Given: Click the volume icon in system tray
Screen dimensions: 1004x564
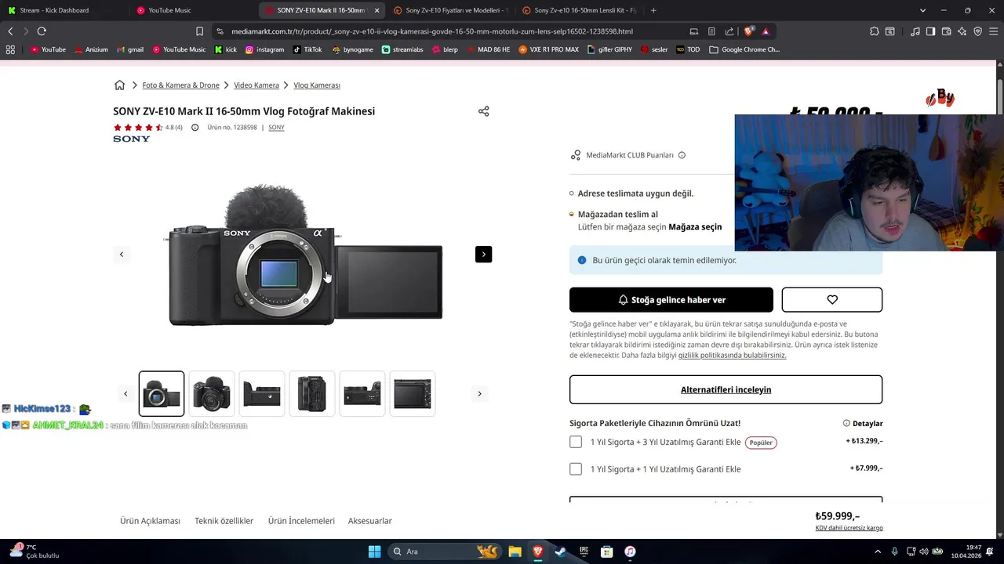Looking at the screenshot, I should 923,551.
